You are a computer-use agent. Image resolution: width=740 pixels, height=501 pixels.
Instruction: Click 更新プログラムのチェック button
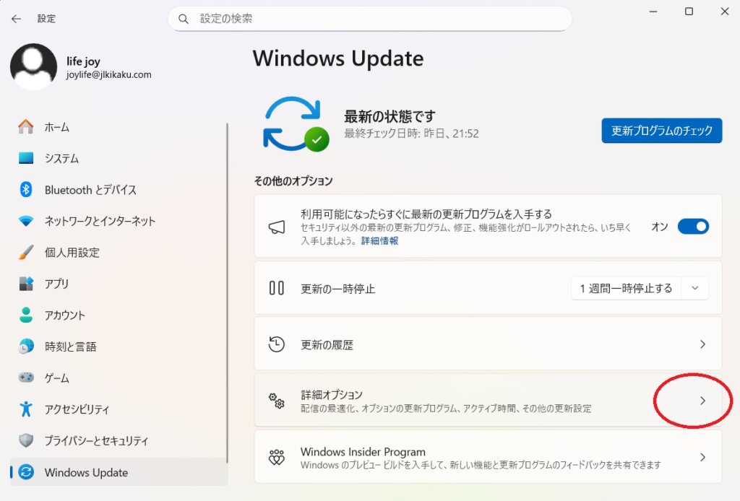pos(661,131)
